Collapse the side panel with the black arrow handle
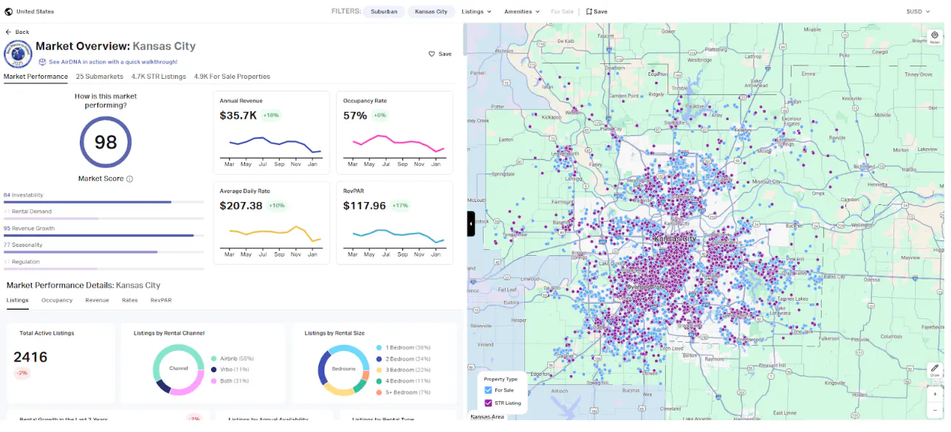The image size is (951, 432). 471,224
